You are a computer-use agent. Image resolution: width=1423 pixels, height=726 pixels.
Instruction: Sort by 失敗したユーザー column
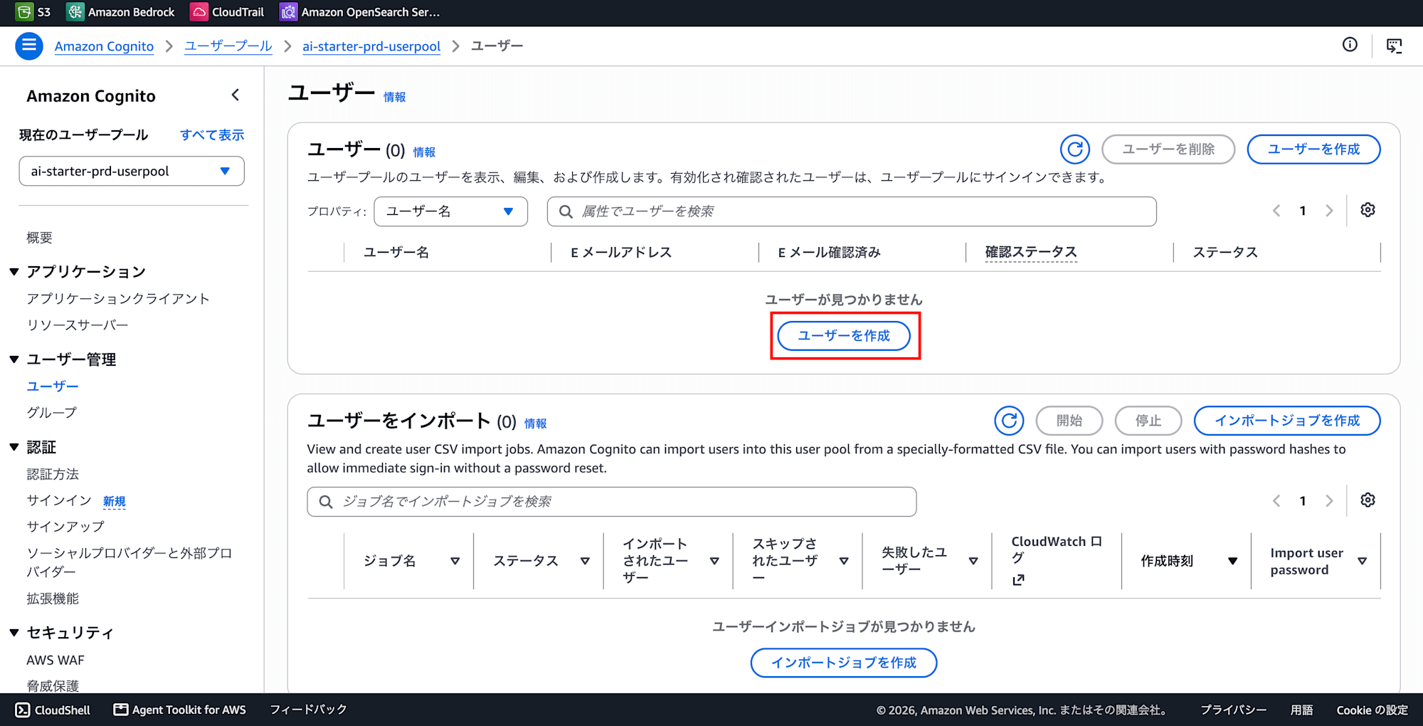coord(973,561)
